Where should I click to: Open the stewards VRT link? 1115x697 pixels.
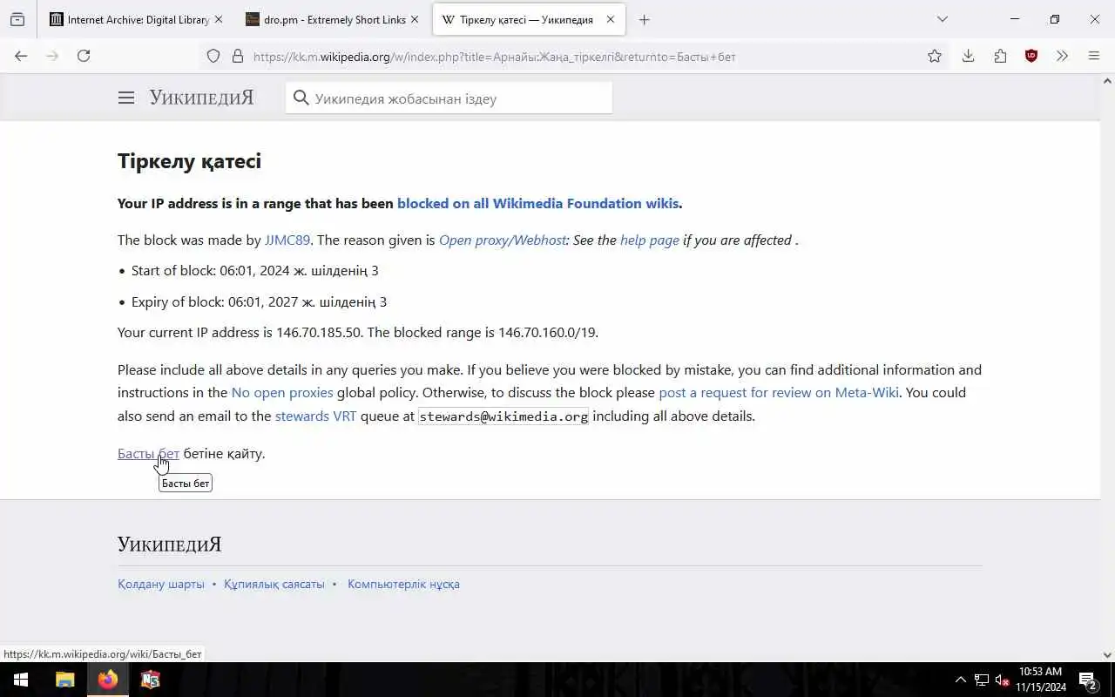pyautogui.click(x=315, y=416)
